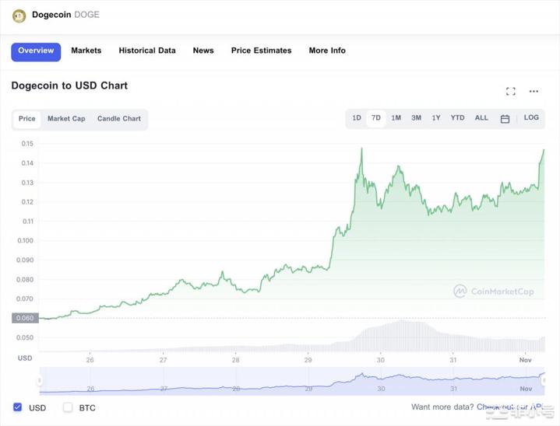Expand the More Info tab
This screenshot has width=560, height=426.
tap(327, 51)
